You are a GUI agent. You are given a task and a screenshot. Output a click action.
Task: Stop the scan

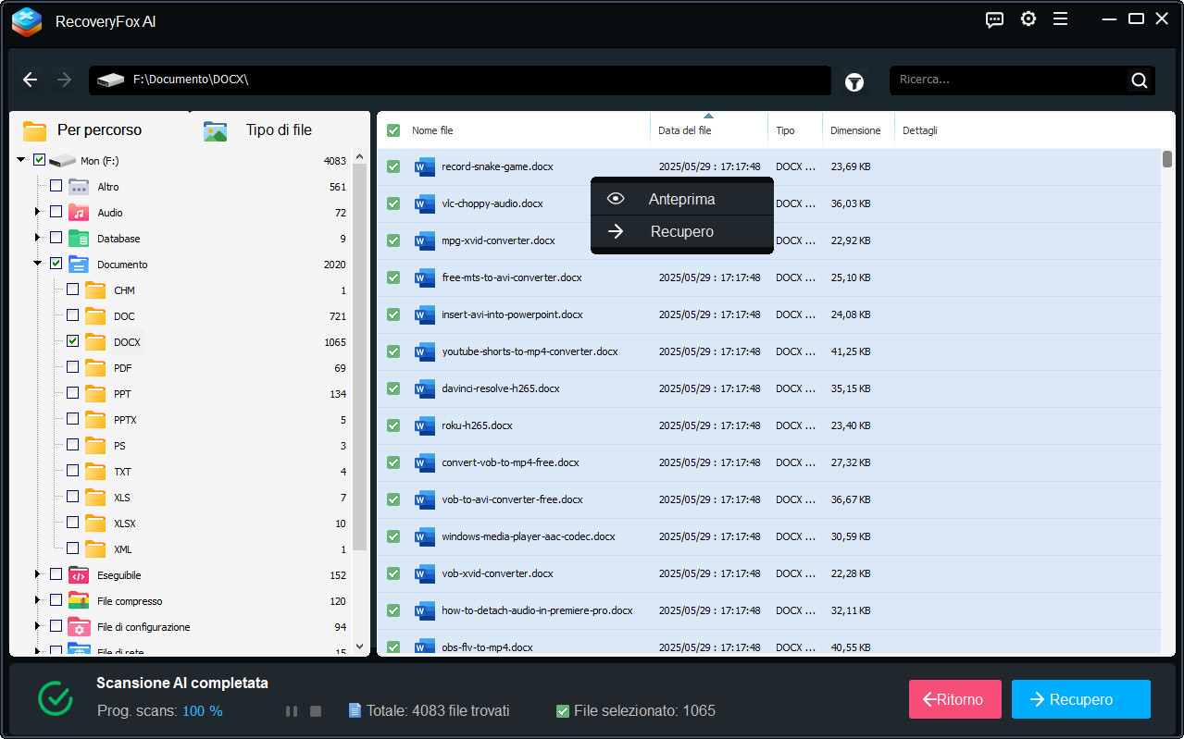coord(316,711)
